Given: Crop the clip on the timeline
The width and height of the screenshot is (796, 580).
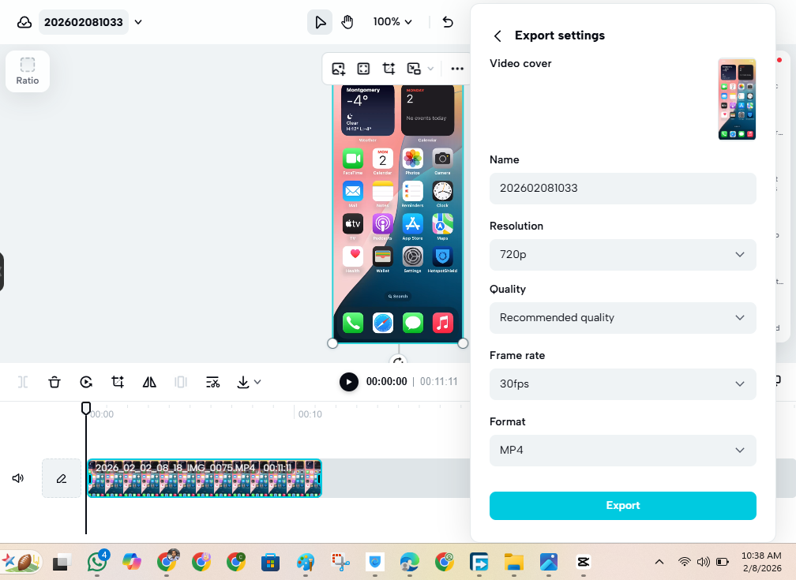Looking at the screenshot, I should (x=117, y=382).
